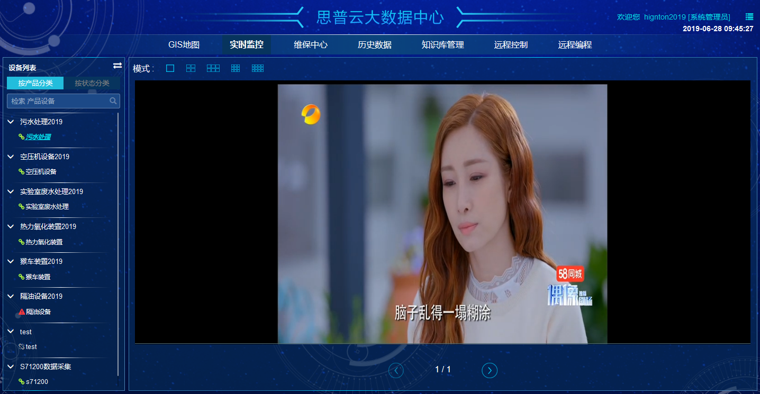Focus the 检索 产品设备 search field

(58, 101)
